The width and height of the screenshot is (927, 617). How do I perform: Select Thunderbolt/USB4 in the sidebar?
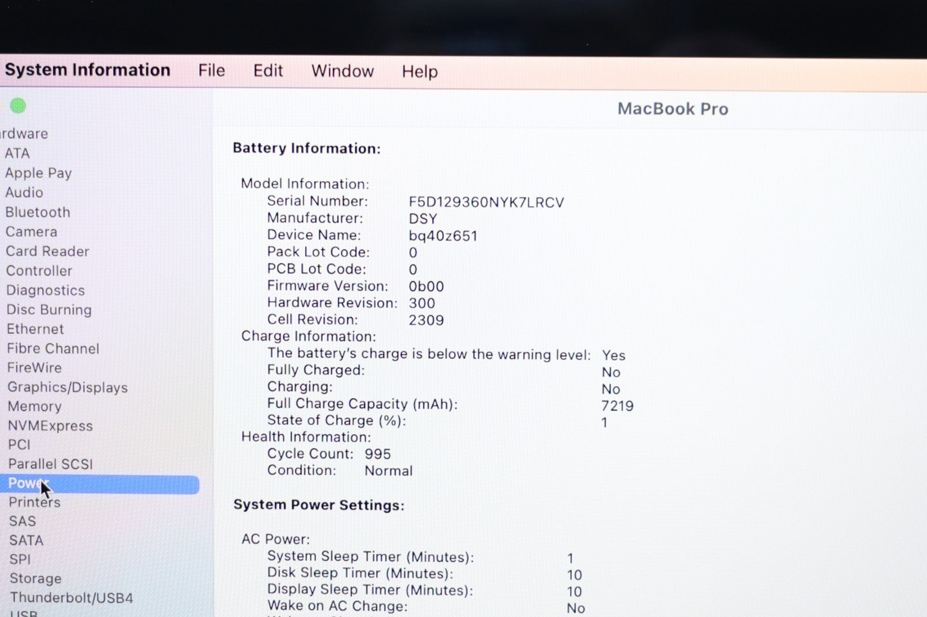click(x=71, y=597)
